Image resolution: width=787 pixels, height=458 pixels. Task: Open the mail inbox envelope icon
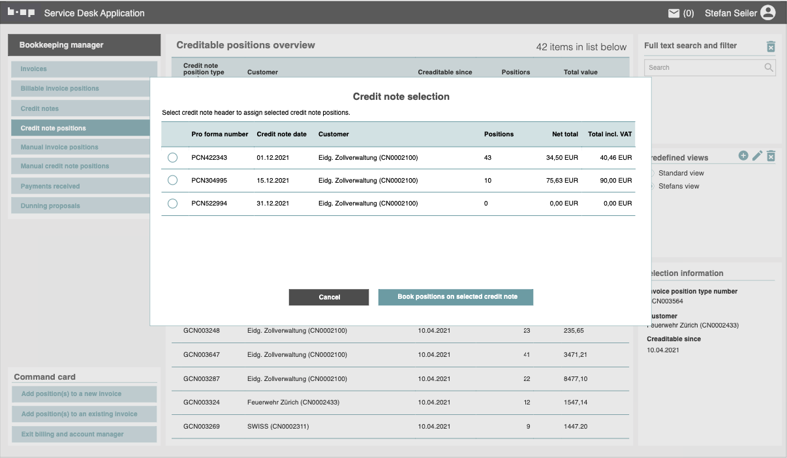click(x=673, y=13)
